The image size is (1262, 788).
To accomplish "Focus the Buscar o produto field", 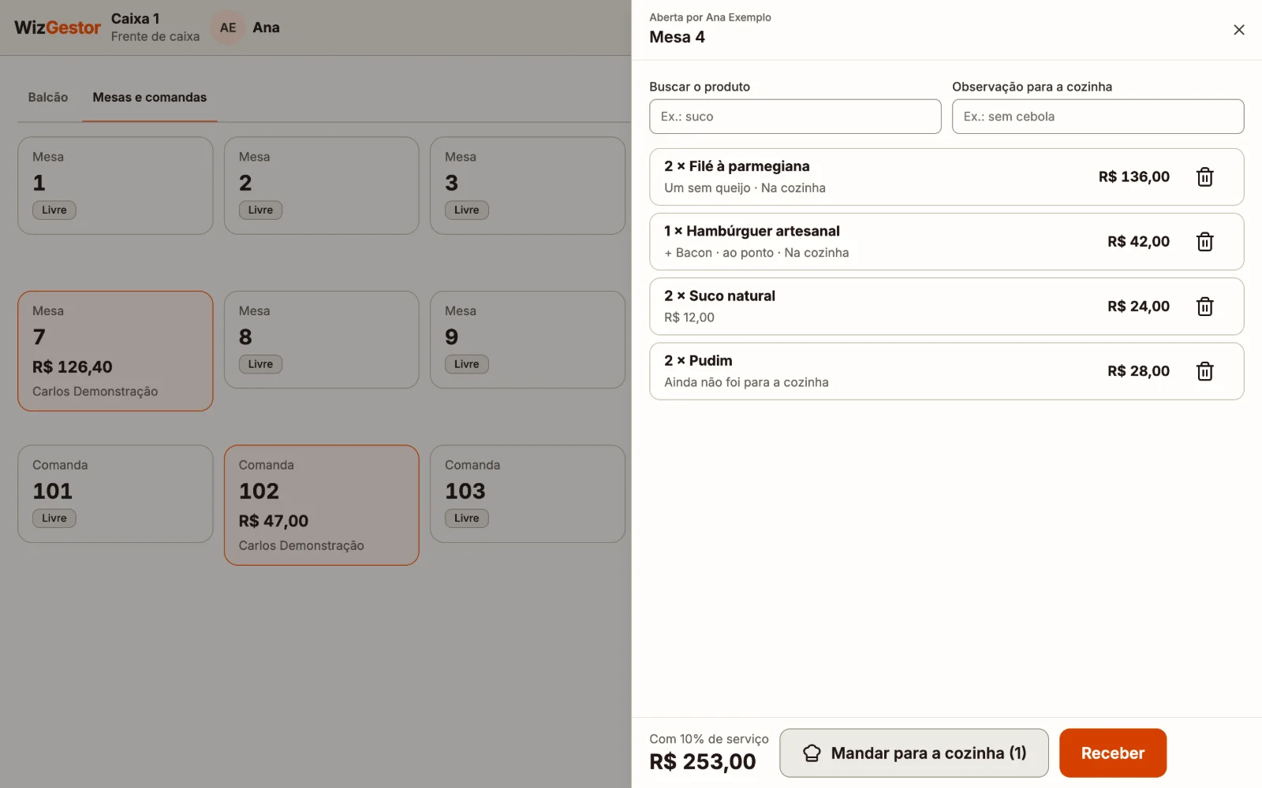I will pos(795,117).
